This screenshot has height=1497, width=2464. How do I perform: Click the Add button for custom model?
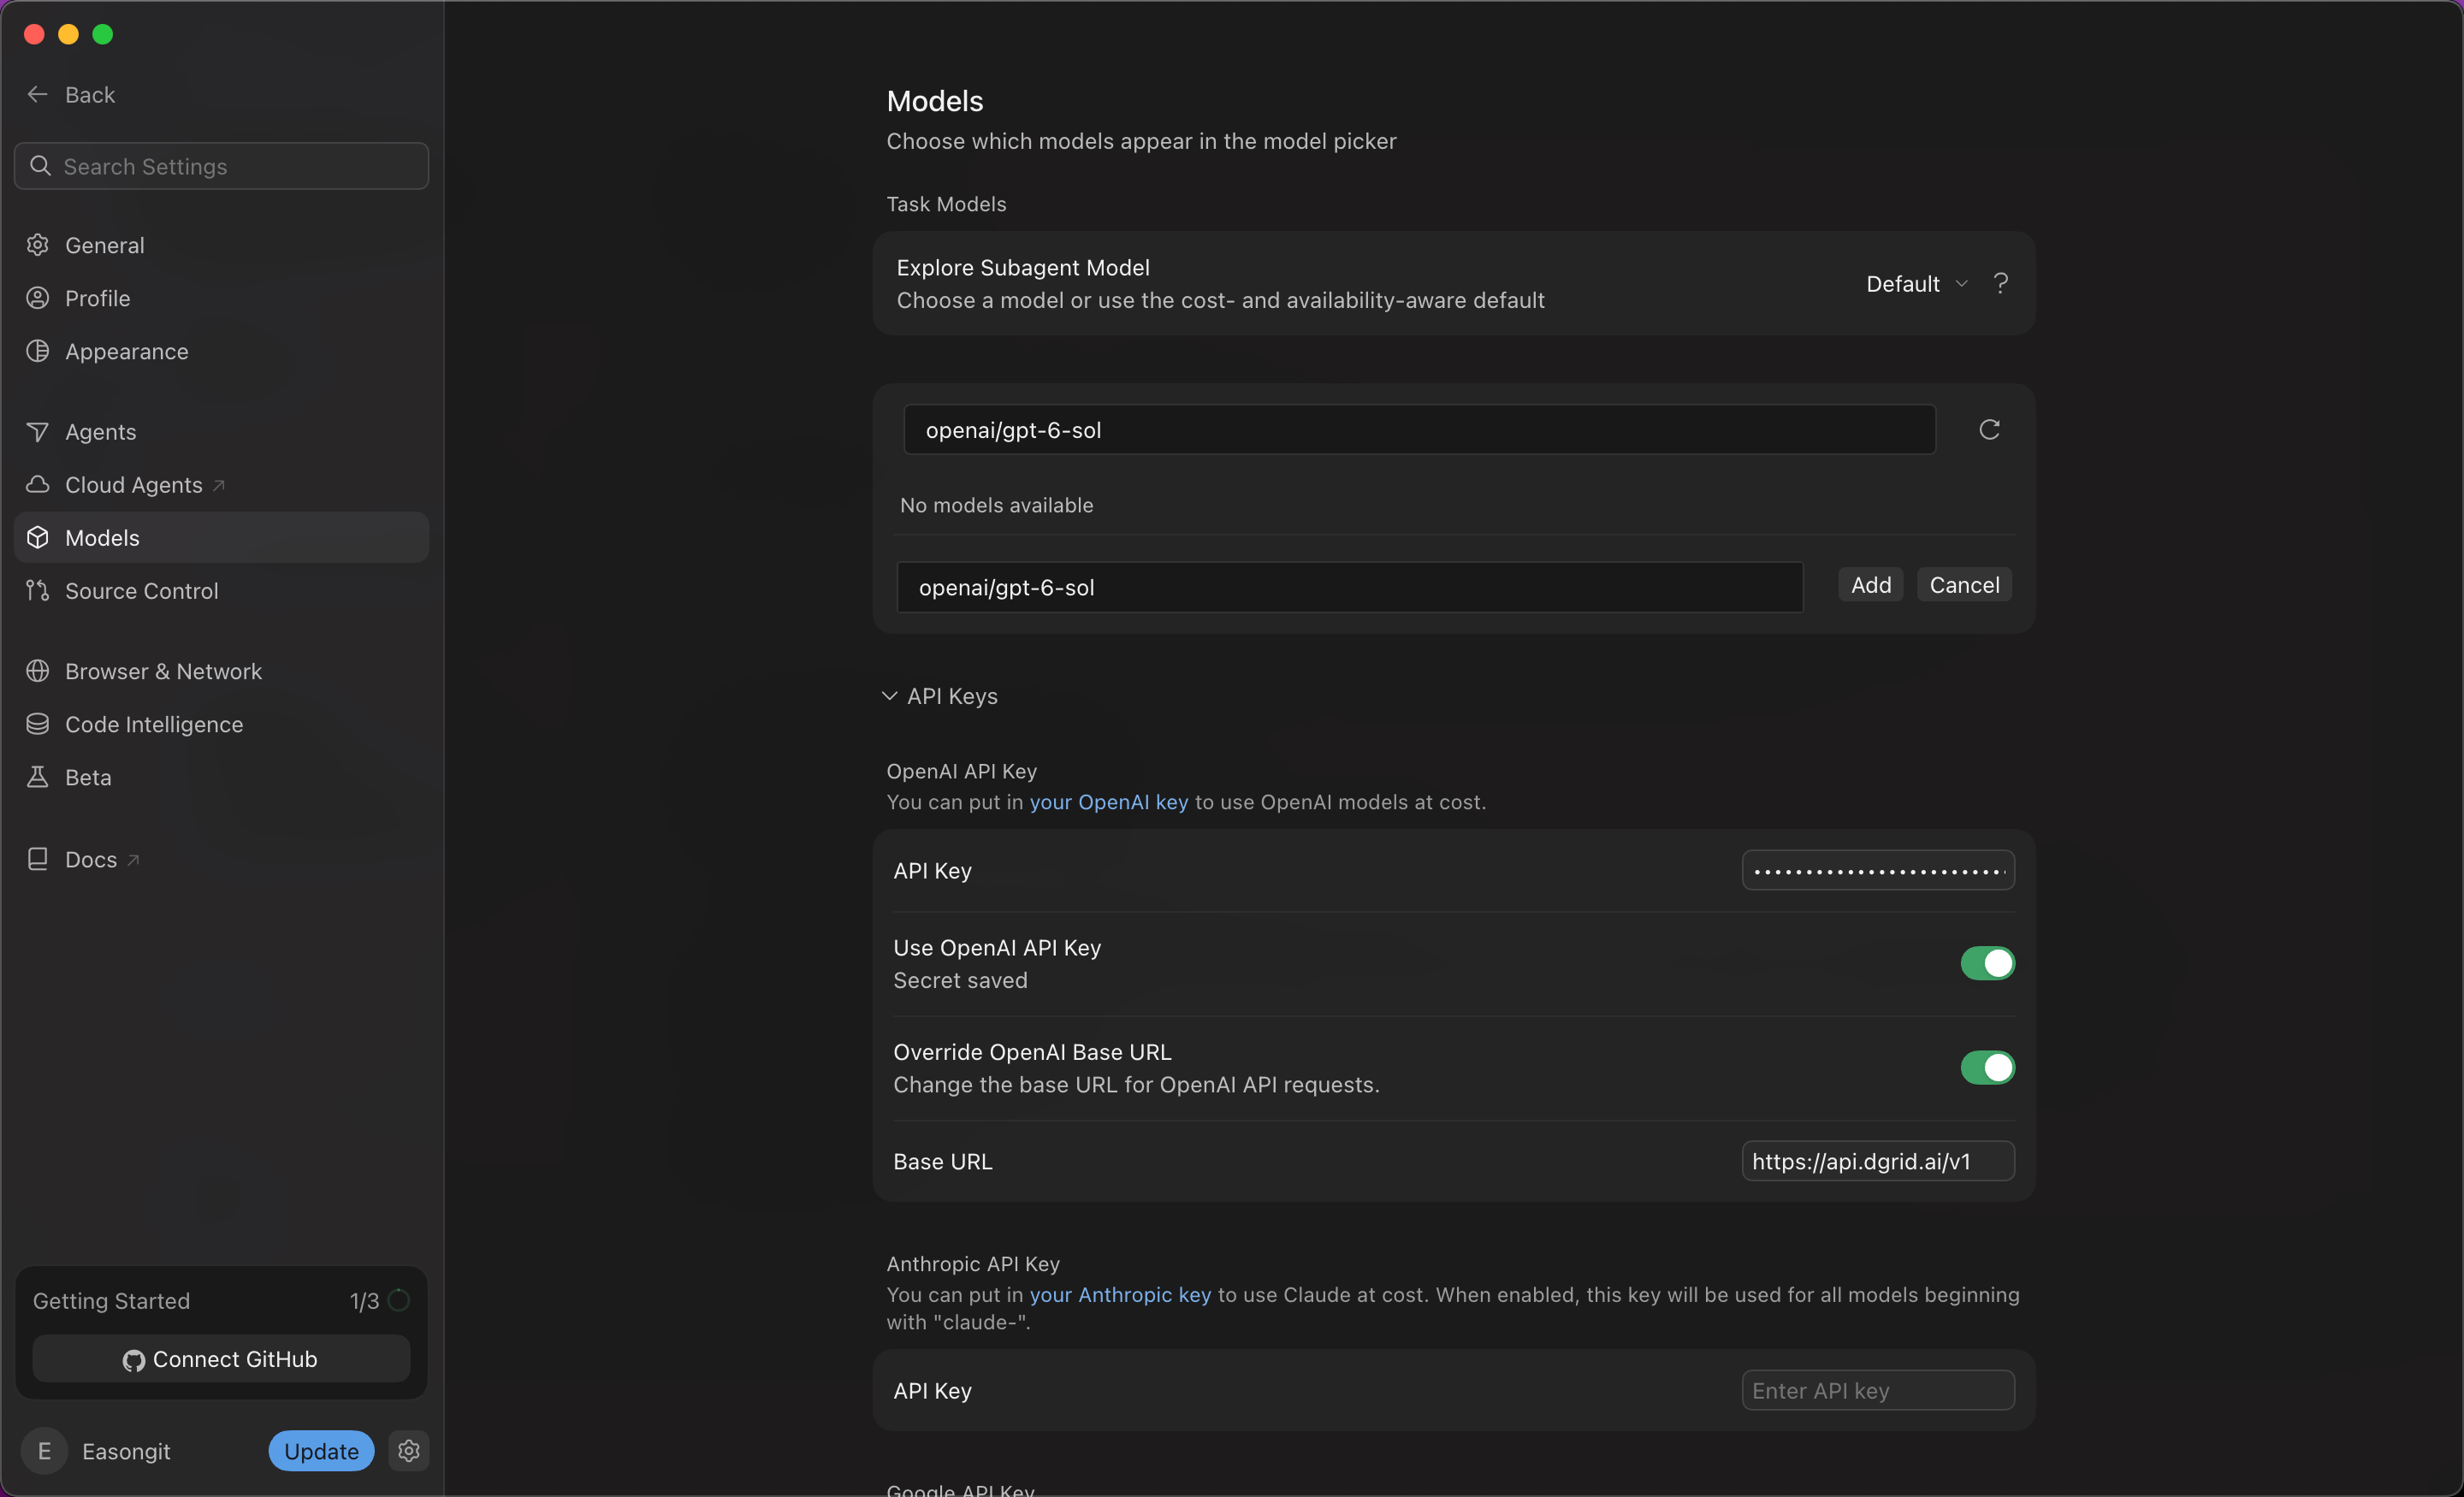[1870, 585]
